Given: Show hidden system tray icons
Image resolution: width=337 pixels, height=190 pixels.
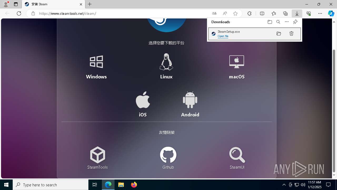Looking at the screenshot, I should [x=284, y=185].
